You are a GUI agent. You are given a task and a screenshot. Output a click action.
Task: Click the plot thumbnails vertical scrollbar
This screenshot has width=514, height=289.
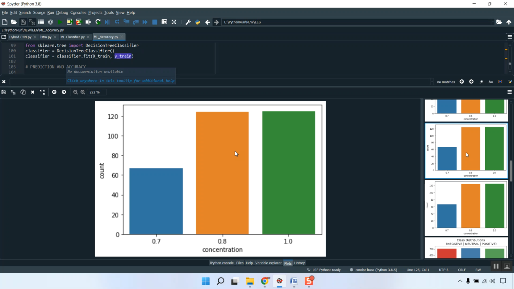(511, 171)
